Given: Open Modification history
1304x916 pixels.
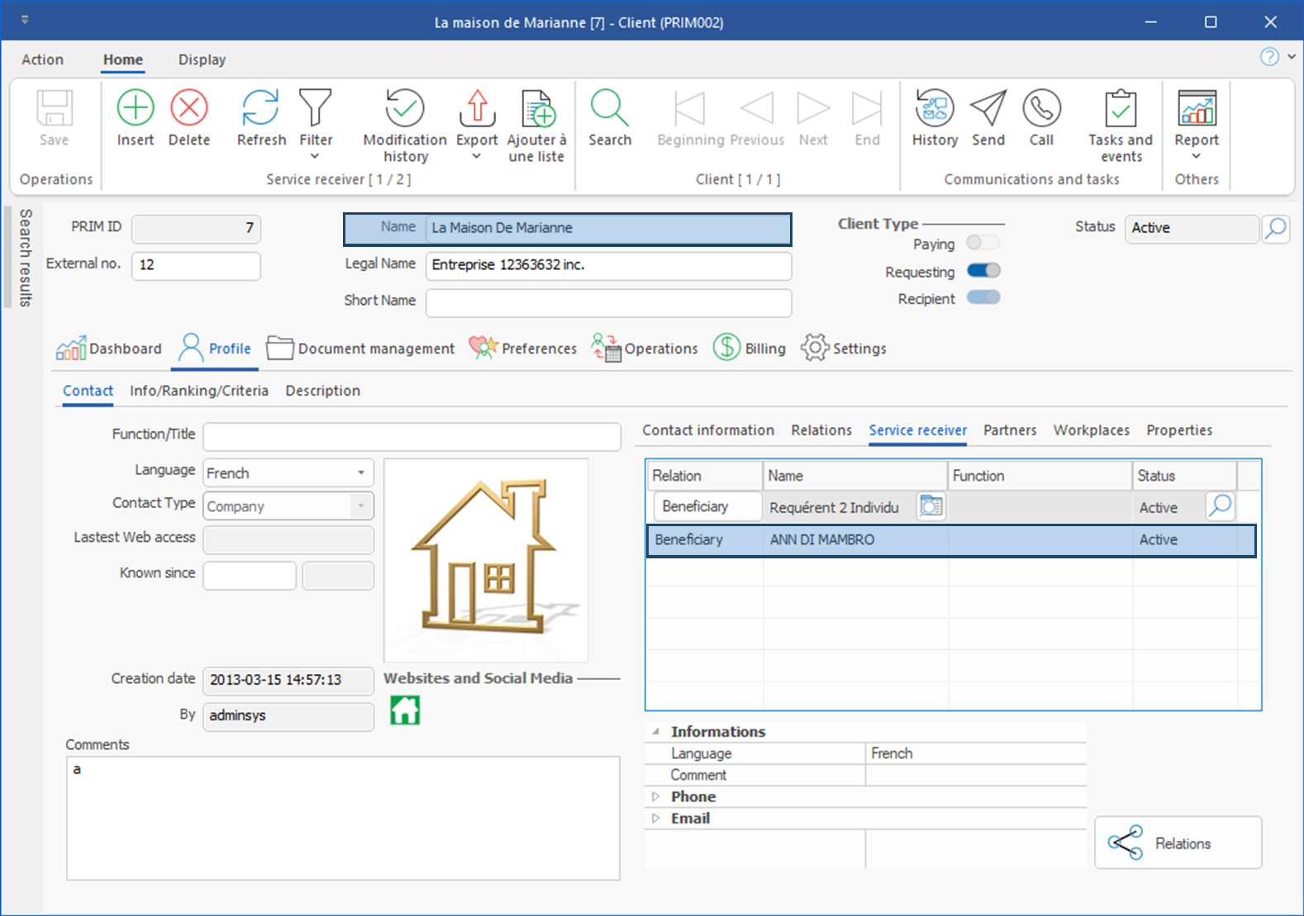Looking at the screenshot, I should click(405, 109).
